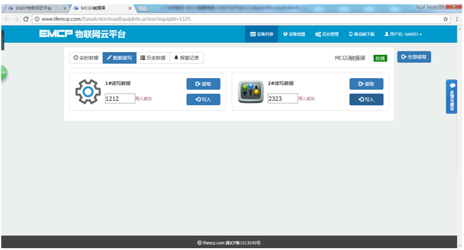Screen dimensions: 464x250
Task: Open the 移动端下载 nav item
Action: click(361, 34)
